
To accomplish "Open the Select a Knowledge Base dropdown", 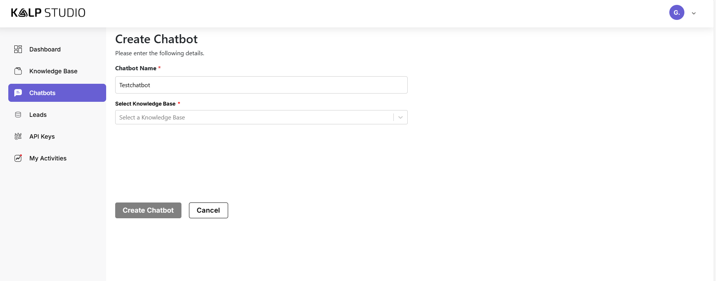I will click(x=254, y=117).
